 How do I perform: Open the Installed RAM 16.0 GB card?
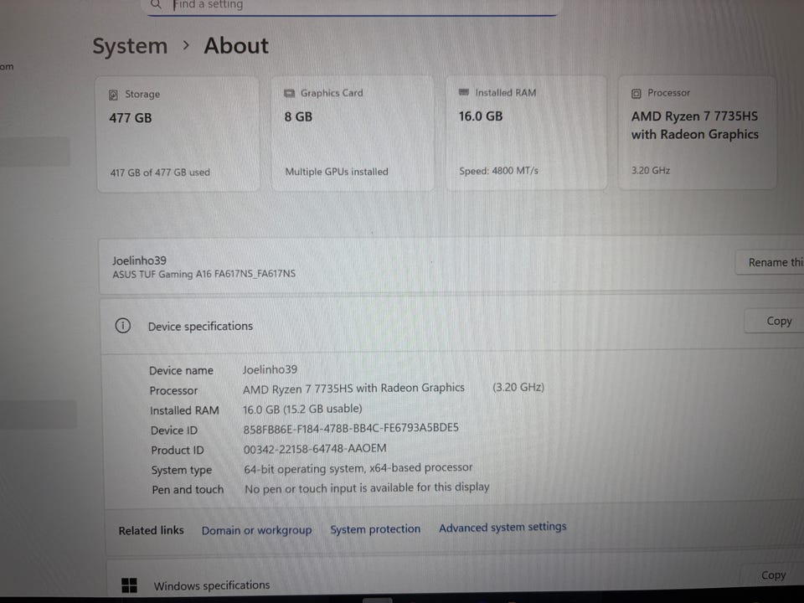coord(526,133)
